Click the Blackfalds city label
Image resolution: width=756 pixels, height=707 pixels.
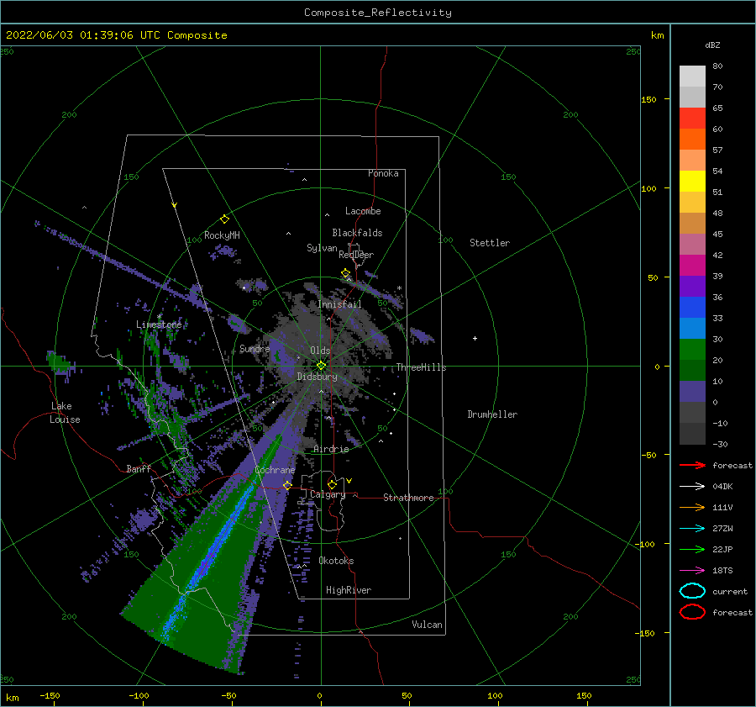(357, 233)
